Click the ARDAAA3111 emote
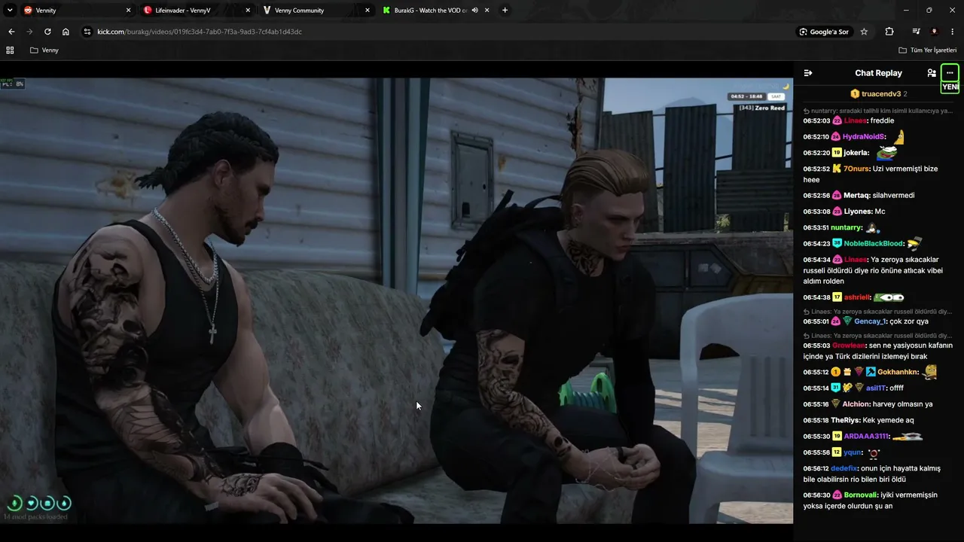Image resolution: width=964 pixels, height=542 pixels. (908, 437)
